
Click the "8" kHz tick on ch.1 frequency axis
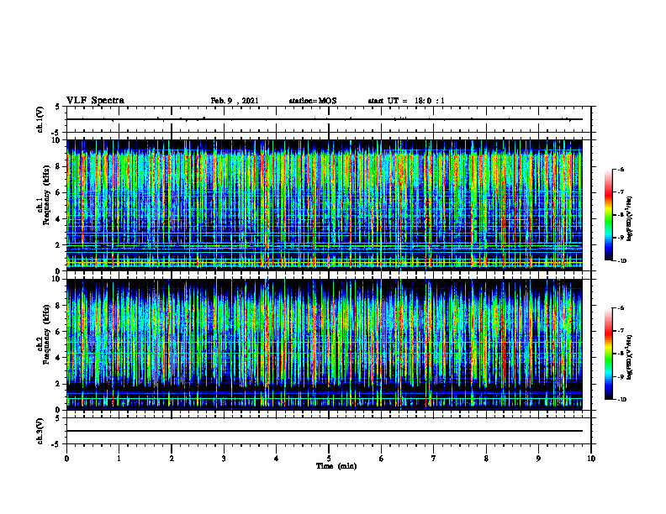point(59,166)
